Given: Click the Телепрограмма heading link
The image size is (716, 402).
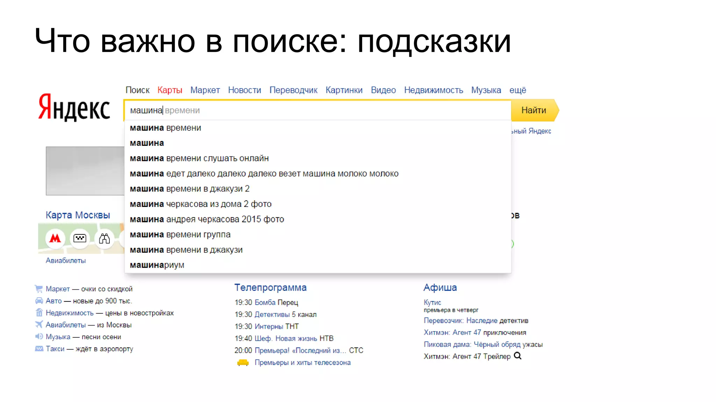Looking at the screenshot, I should 270,288.
